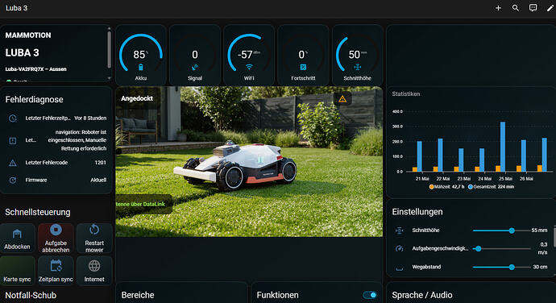Click the Angedockt status label

(x=137, y=98)
